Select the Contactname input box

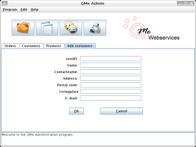pos(111,72)
